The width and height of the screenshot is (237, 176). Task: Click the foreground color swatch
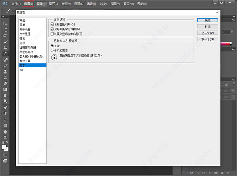click(x=4, y=147)
